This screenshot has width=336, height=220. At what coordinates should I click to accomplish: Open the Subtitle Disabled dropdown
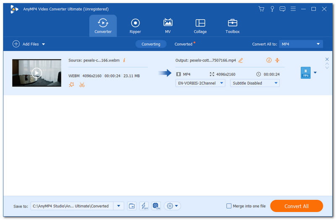[x=255, y=83]
